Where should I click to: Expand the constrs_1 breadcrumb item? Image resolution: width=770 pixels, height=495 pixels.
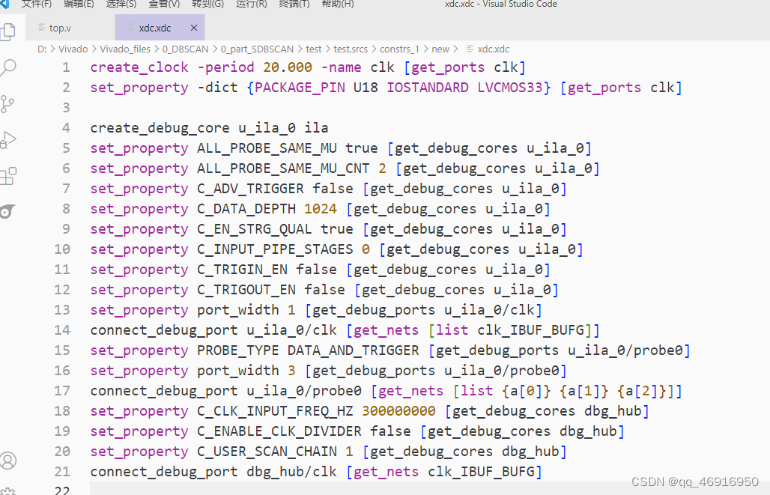click(x=399, y=49)
